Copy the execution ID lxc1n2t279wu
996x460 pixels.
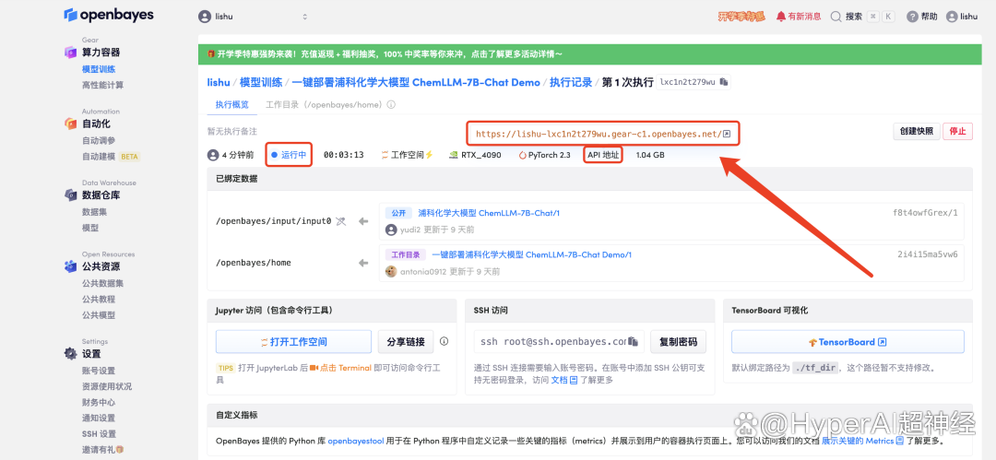click(724, 82)
